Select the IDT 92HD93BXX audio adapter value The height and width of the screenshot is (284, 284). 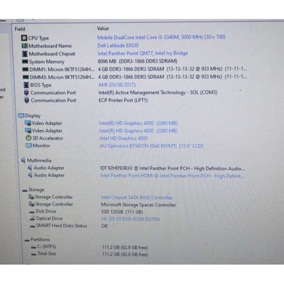point(173,169)
